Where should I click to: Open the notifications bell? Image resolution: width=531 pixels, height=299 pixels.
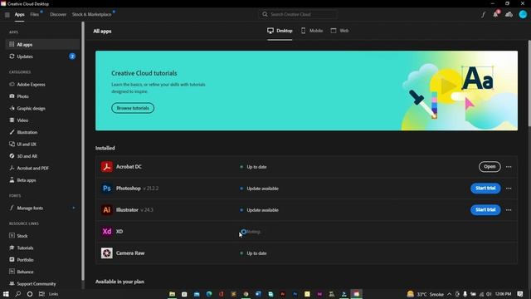pos(496,14)
